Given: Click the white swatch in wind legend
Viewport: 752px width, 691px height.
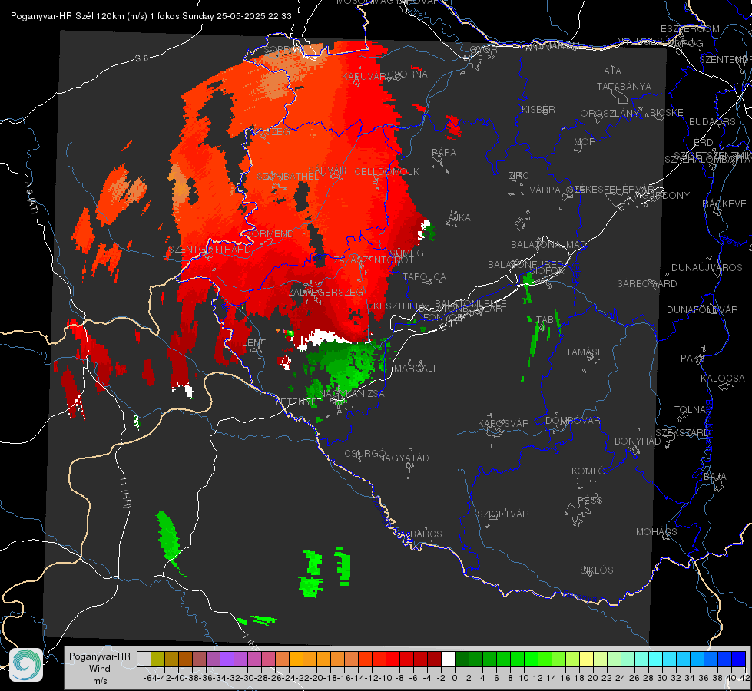Looking at the screenshot, I should click(x=448, y=659).
